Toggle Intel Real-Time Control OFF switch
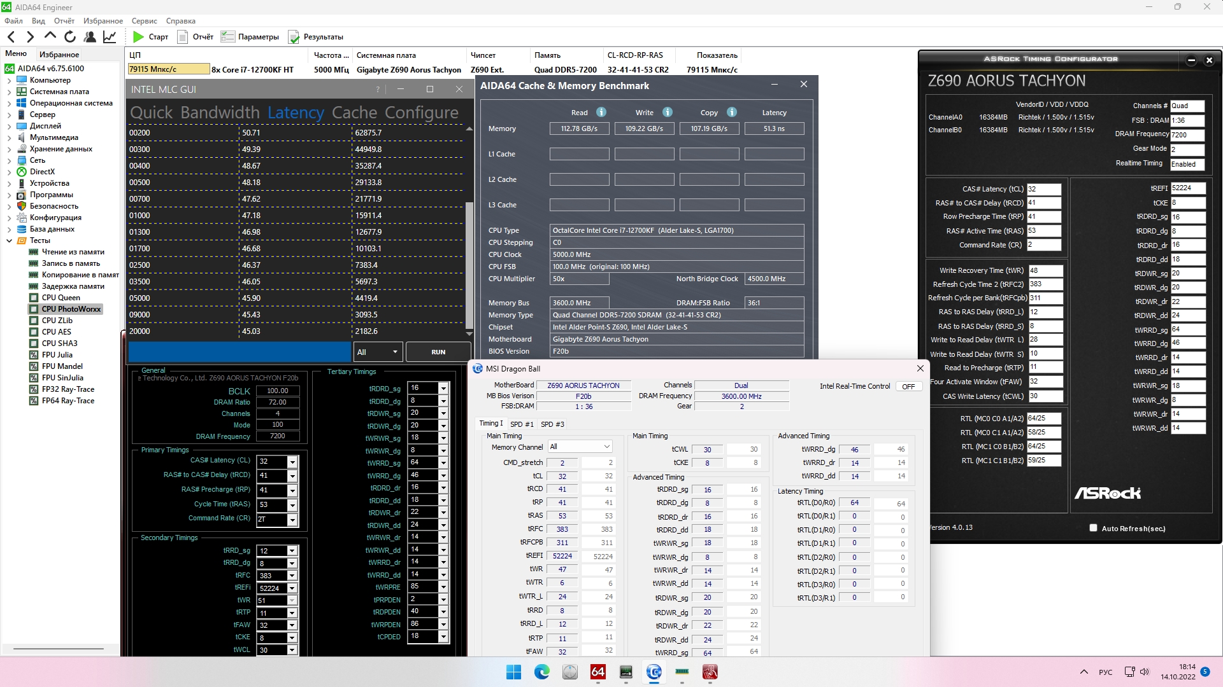 [x=908, y=387]
